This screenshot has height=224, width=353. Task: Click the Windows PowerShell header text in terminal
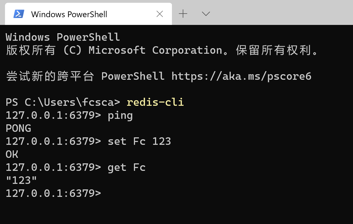(x=63, y=37)
